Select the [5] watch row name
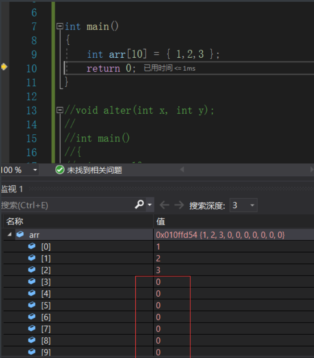The width and height of the screenshot is (314, 358). click(x=46, y=306)
